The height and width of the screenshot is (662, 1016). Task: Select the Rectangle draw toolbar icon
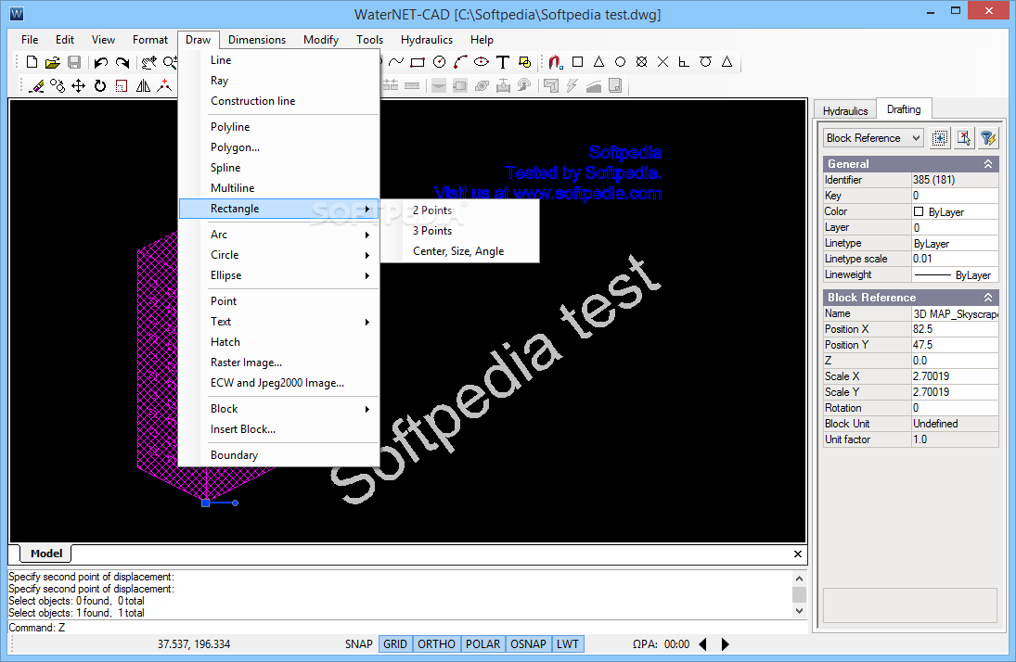[x=418, y=62]
